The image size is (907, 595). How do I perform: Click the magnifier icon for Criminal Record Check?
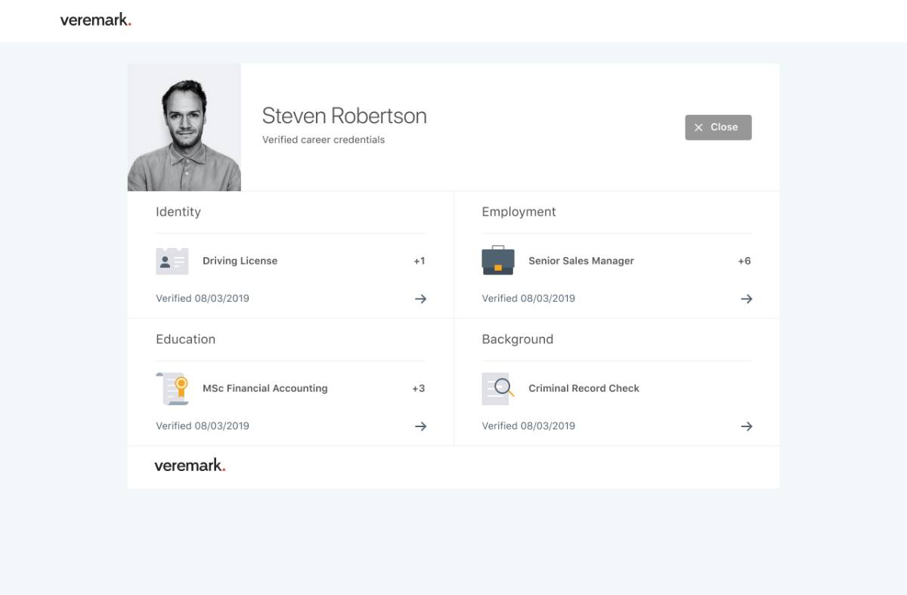point(498,389)
